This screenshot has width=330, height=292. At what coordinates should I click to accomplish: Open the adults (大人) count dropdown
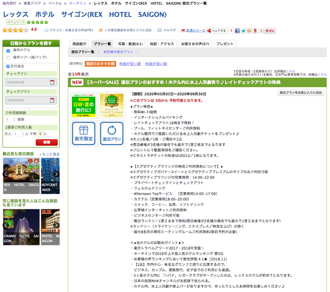(x=19, y=134)
